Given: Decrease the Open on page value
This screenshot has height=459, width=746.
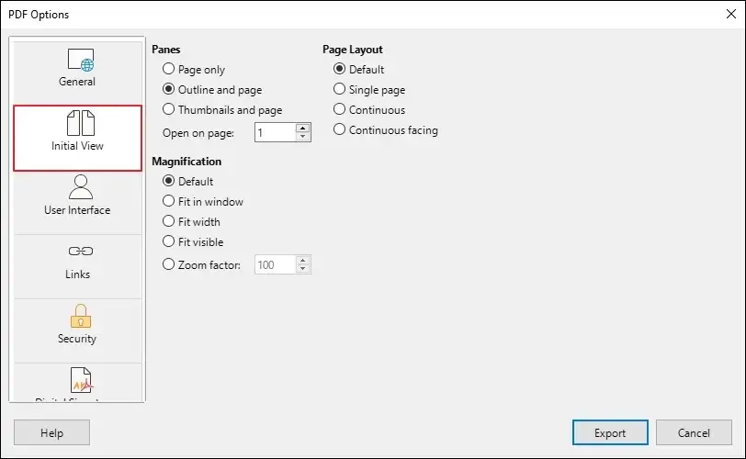Looking at the screenshot, I should tap(302, 137).
